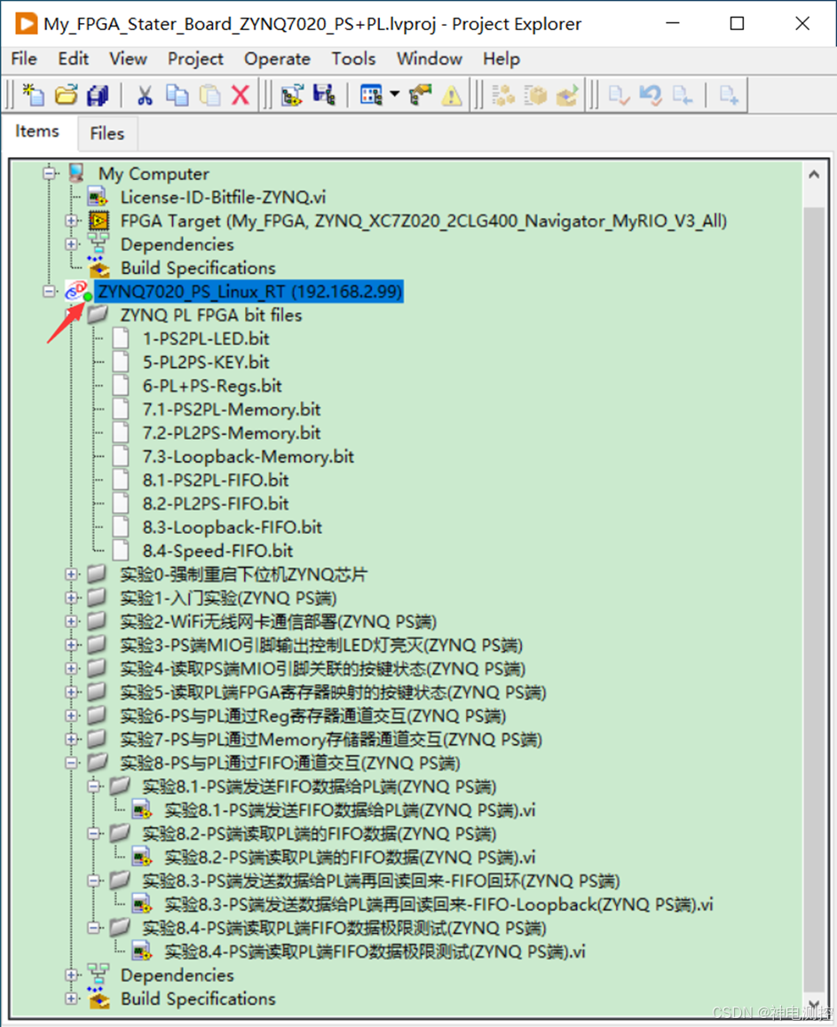Screen dimensions: 837x1027
Task: Click the package build toolbar icon
Action: pos(535,96)
